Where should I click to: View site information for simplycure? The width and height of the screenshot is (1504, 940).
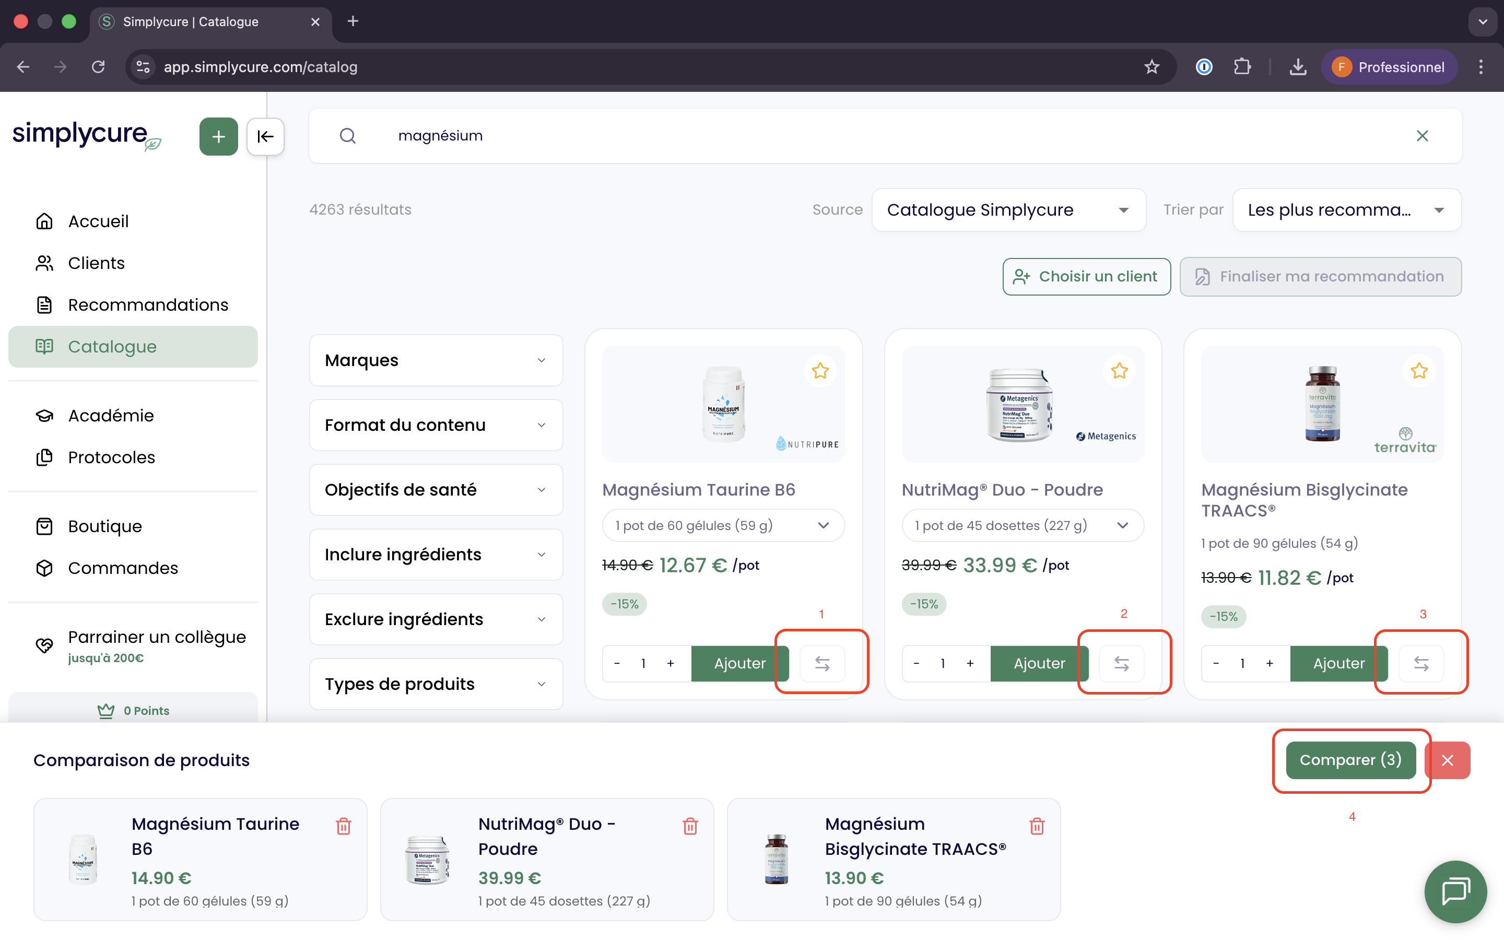click(144, 66)
